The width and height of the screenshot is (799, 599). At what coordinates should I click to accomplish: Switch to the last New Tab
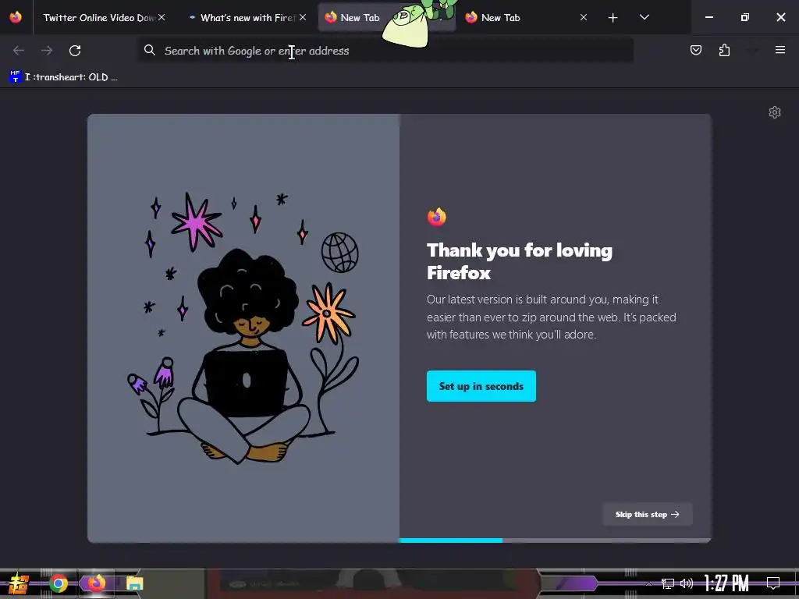point(527,17)
